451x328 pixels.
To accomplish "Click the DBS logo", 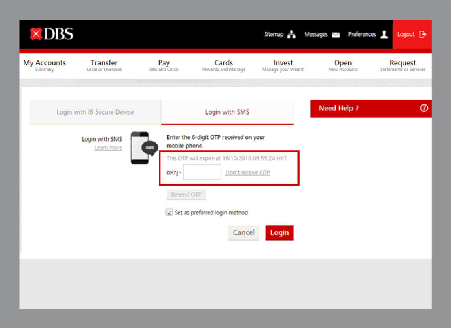I will (x=52, y=34).
